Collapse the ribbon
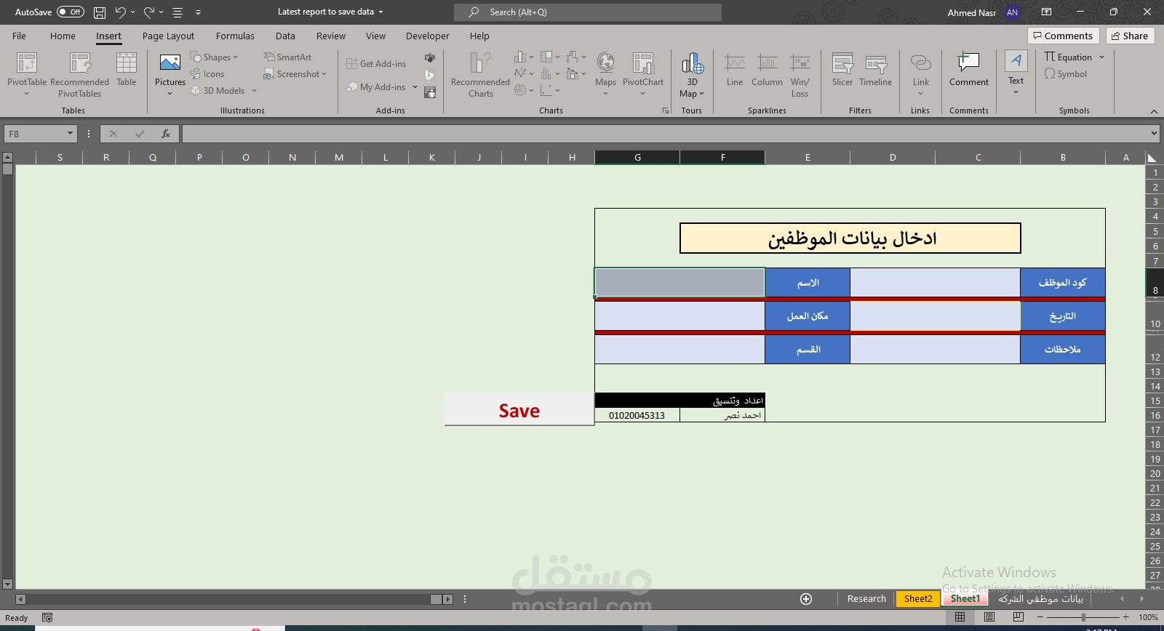The image size is (1164, 631). [1154, 111]
